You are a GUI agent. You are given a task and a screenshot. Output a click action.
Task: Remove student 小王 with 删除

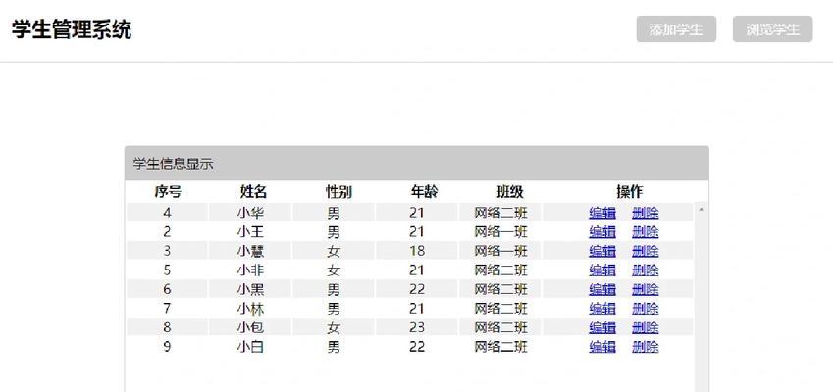coord(646,232)
